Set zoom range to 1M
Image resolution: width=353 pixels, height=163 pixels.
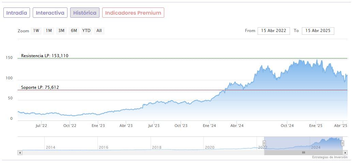coord(49,31)
